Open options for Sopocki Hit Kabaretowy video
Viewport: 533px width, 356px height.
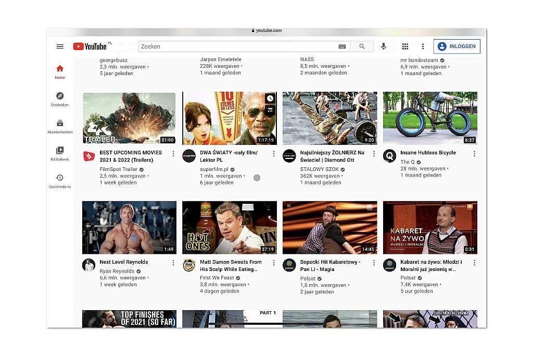coord(374,263)
